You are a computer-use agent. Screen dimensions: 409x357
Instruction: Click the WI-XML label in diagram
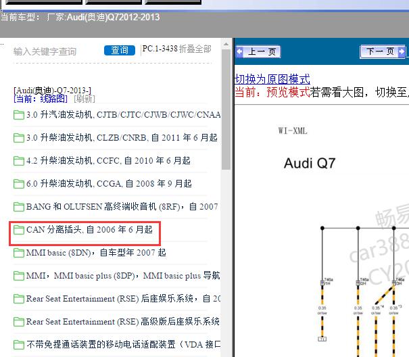pyautogui.click(x=293, y=130)
